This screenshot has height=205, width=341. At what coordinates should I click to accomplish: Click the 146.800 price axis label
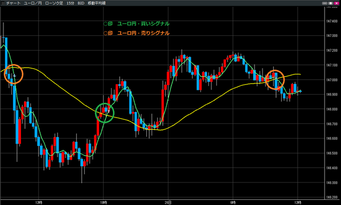(332, 110)
